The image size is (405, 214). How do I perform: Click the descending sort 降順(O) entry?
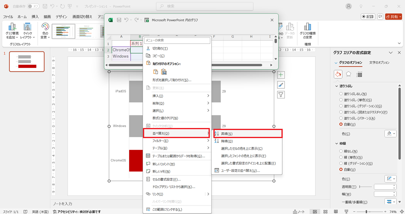tap(247, 141)
